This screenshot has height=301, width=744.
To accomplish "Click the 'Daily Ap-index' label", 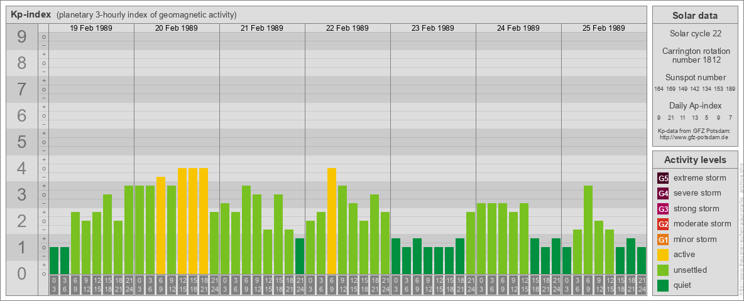I will (x=695, y=105).
